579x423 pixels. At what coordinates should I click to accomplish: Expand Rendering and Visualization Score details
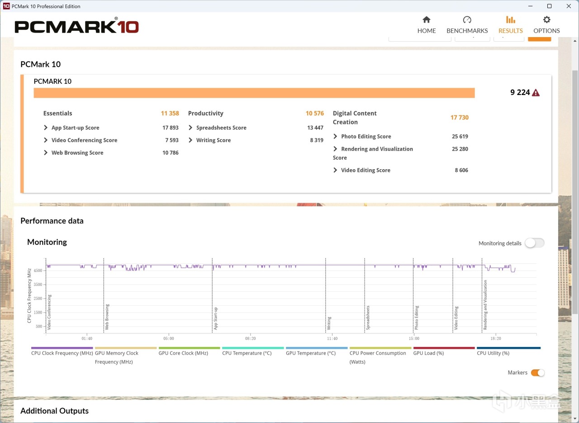click(x=335, y=149)
